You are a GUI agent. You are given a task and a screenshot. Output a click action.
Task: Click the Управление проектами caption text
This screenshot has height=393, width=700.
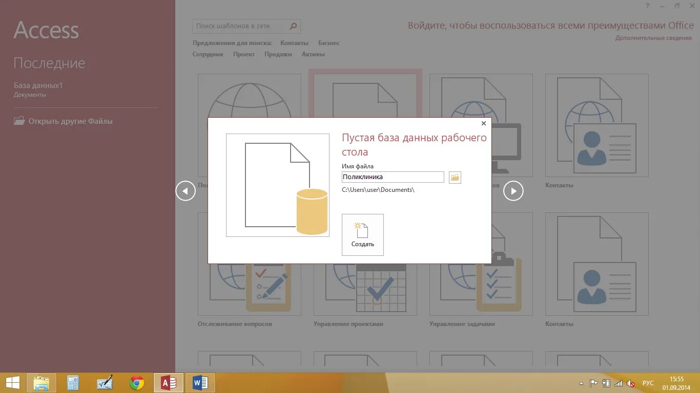coord(348,324)
